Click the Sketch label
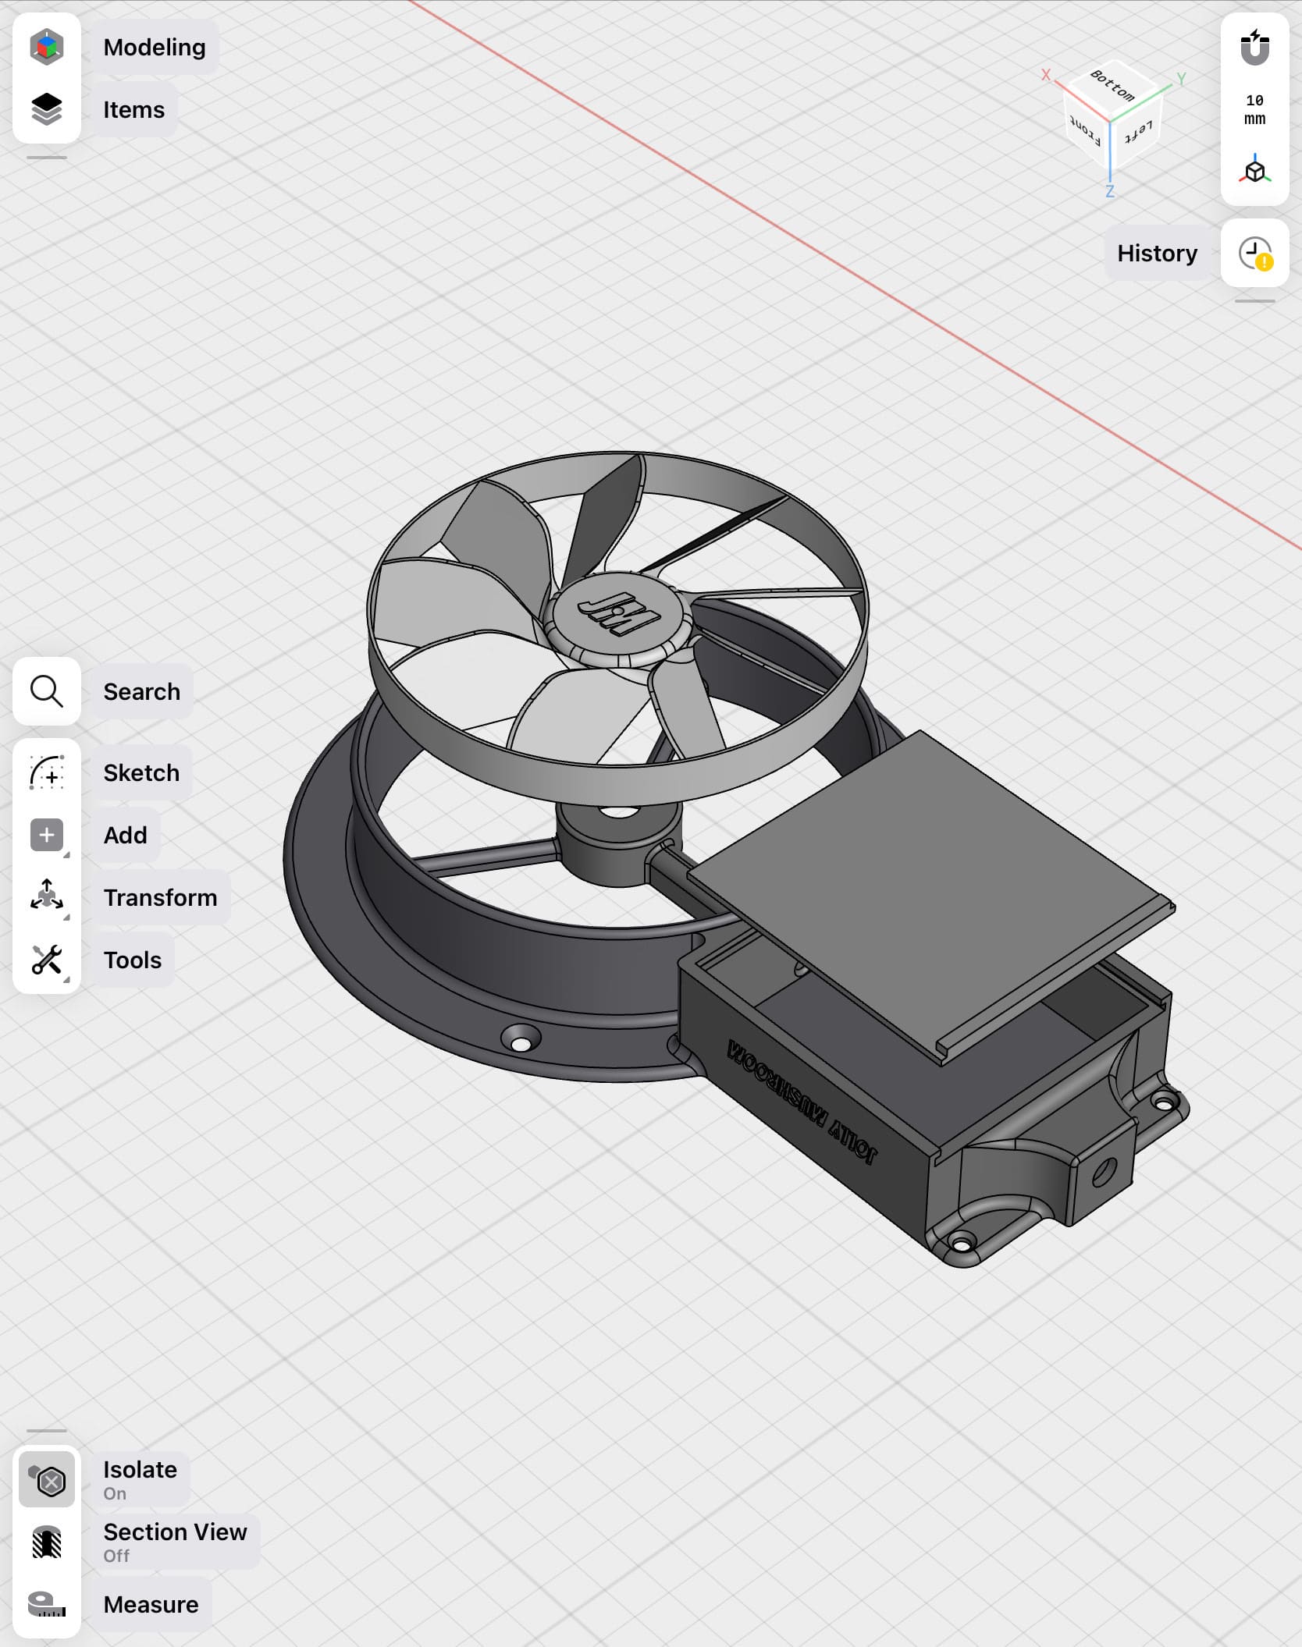 click(141, 772)
